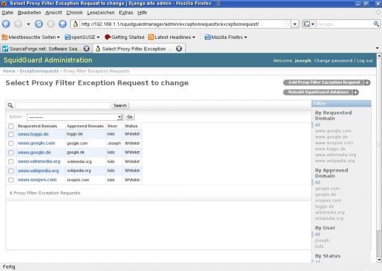The height and width of the screenshot is (271, 382).
Task: Click the forward navigation button
Action: tap(18, 24)
